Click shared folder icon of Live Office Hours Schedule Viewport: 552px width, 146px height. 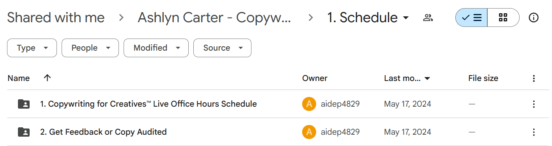point(24,104)
